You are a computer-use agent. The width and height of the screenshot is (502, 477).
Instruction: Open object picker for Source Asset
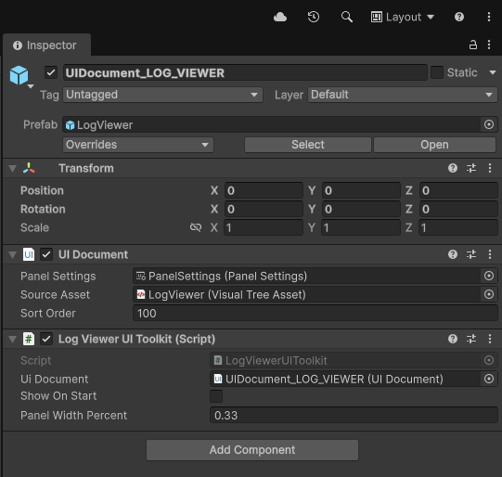(489, 294)
